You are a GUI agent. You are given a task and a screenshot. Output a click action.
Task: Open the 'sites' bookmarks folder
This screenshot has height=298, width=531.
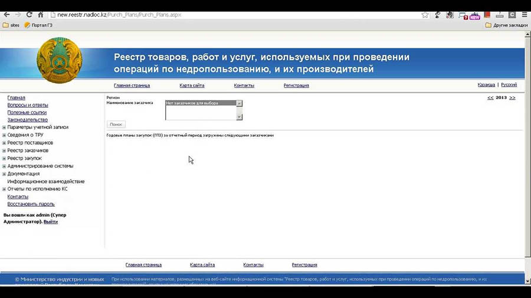[11, 25]
